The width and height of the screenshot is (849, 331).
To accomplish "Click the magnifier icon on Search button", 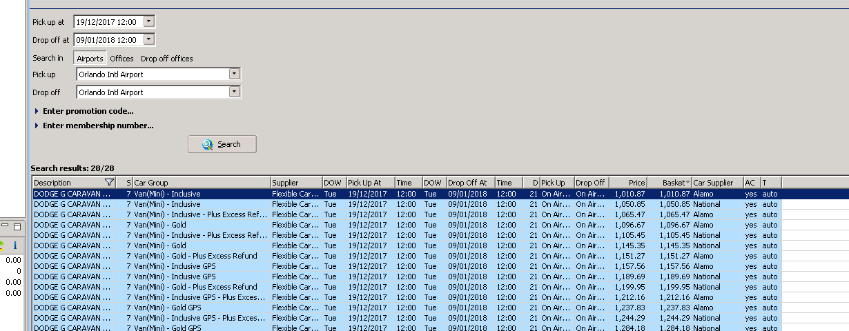I will click(208, 144).
